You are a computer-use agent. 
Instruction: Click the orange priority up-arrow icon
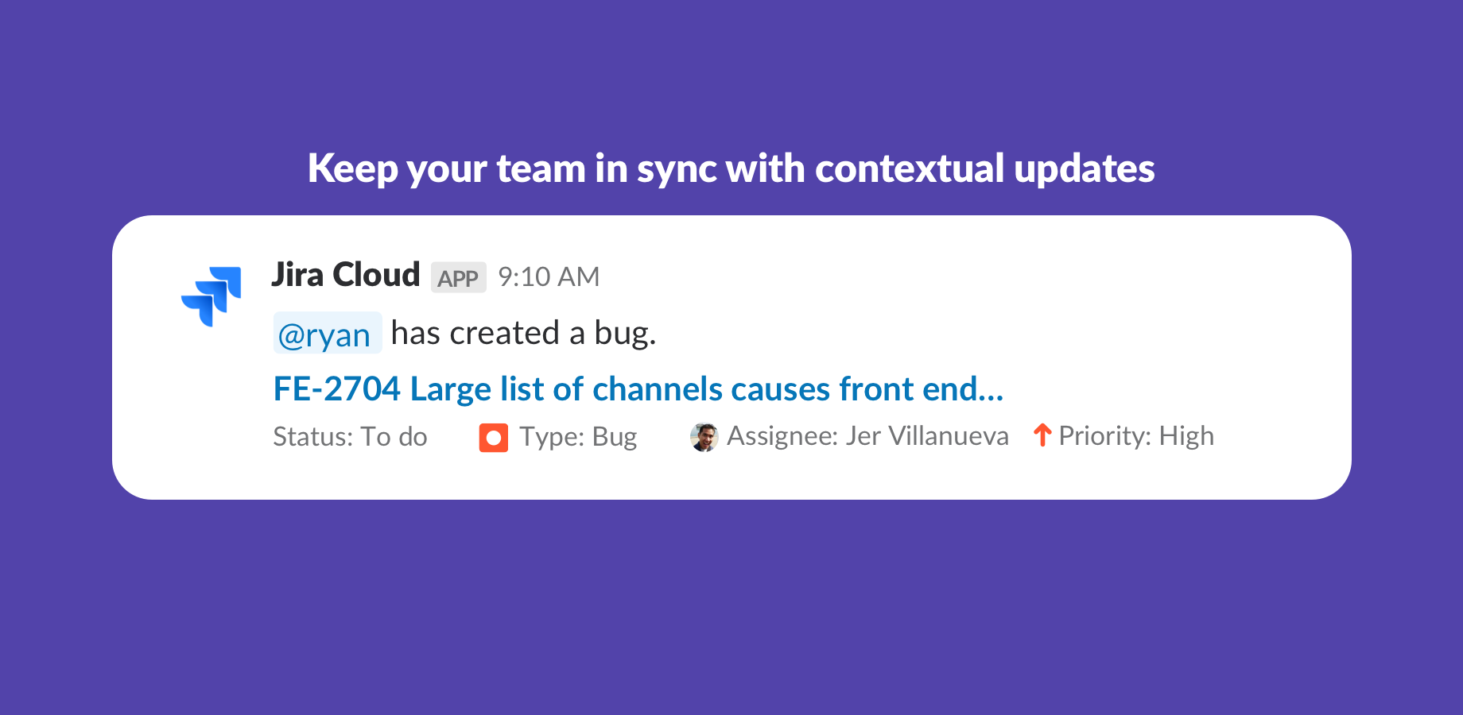pyautogui.click(x=1042, y=435)
